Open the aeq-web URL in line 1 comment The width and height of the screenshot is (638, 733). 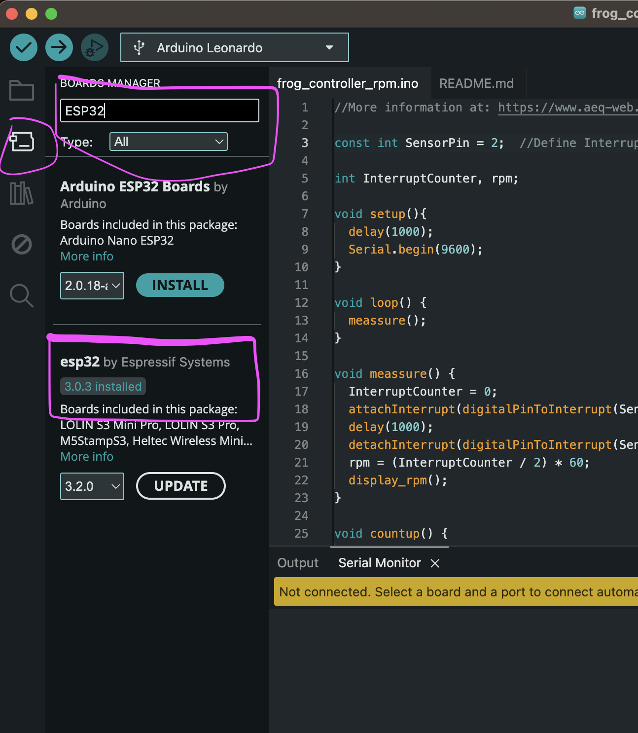tap(567, 108)
